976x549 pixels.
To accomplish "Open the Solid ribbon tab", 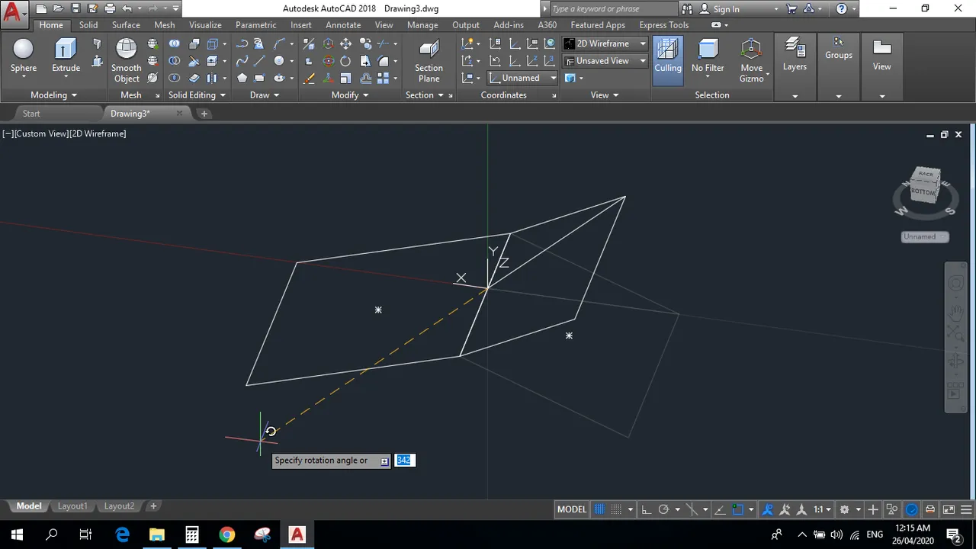I will (88, 25).
